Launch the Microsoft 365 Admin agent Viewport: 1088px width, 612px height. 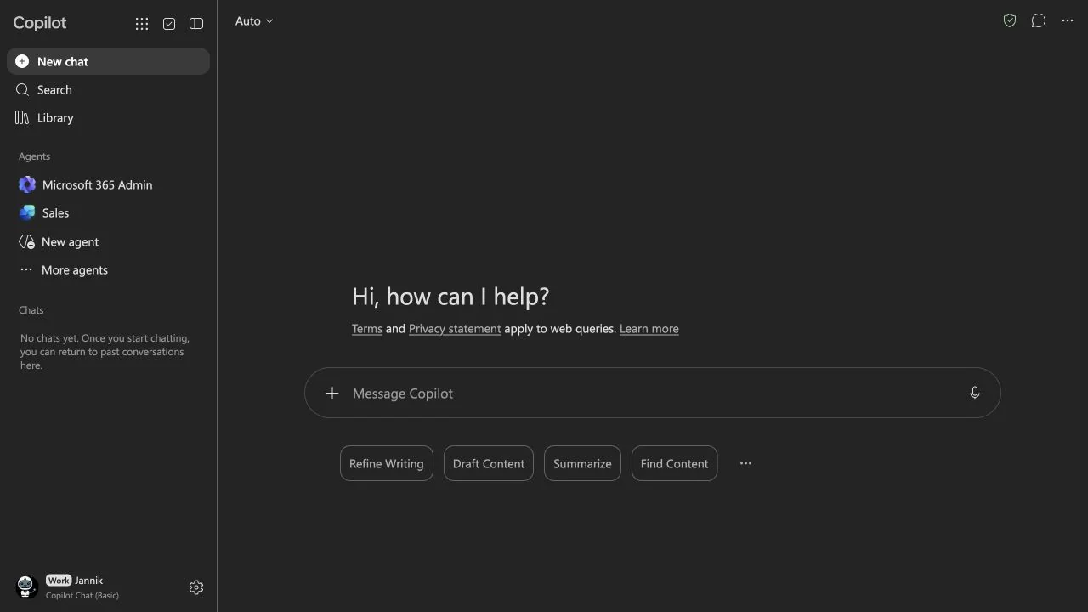click(x=108, y=184)
